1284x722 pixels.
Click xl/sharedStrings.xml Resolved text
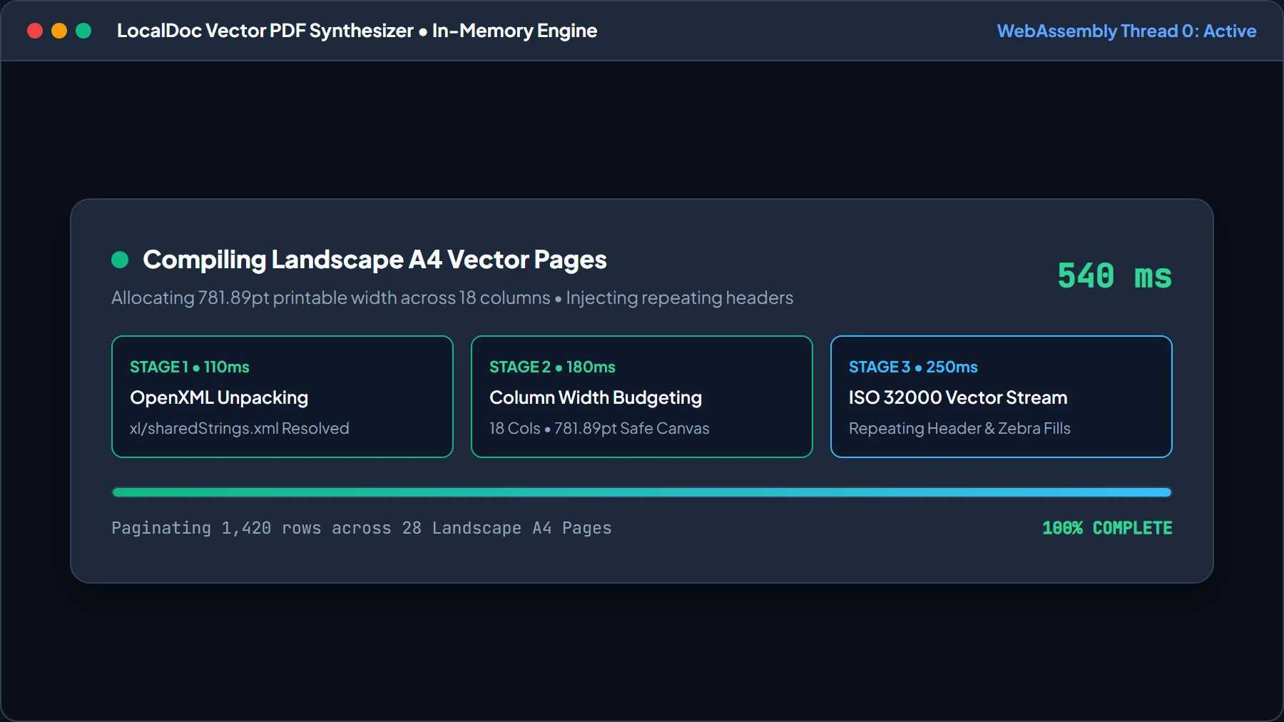[x=240, y=428]
